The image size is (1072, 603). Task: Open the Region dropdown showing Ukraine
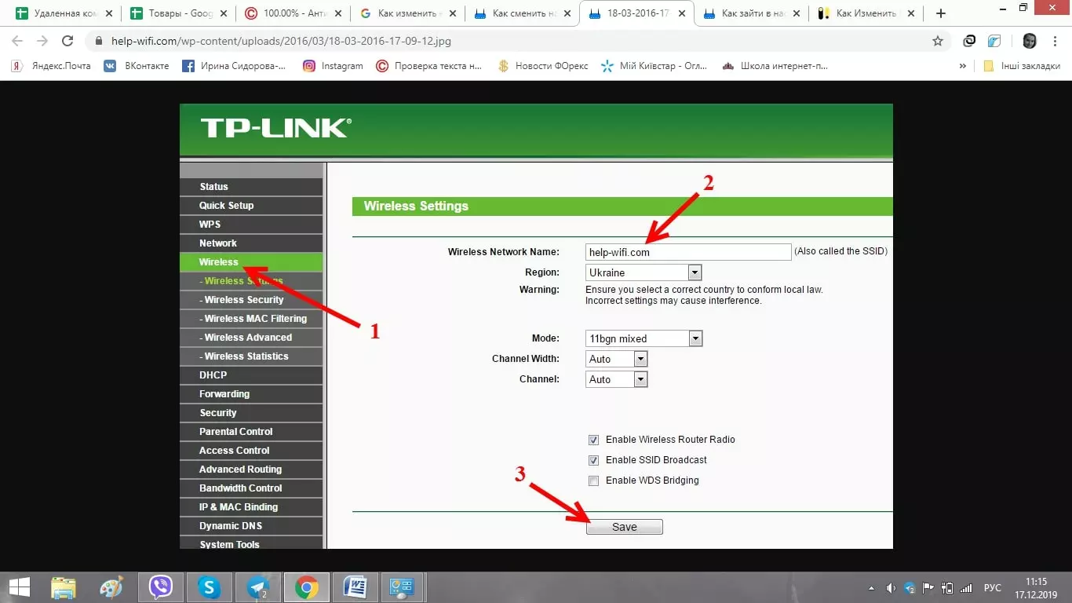coord(694,272)
